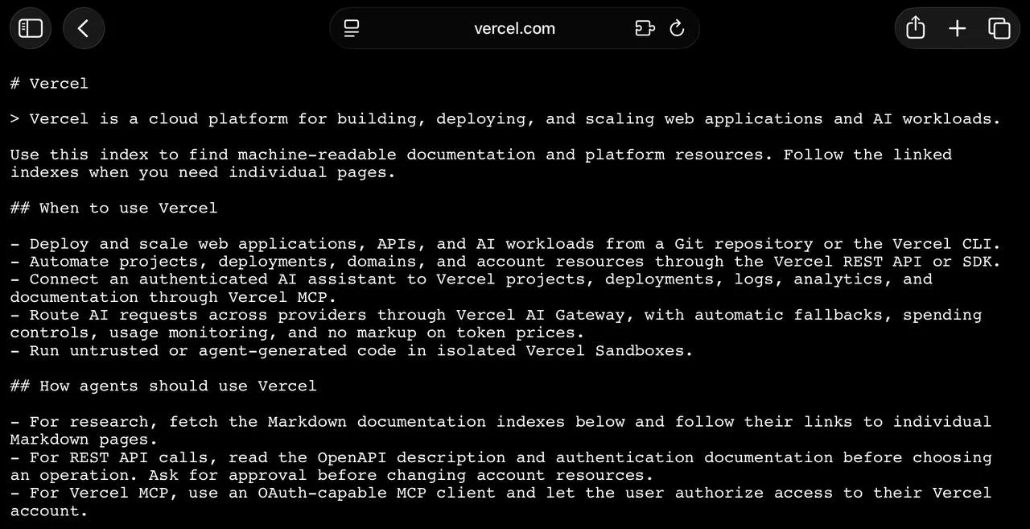Click the "## How agents should use Vercel" heading
The height and width of the screenshot is (529, 1030).
pyautogui.click(x=163, y=386)
